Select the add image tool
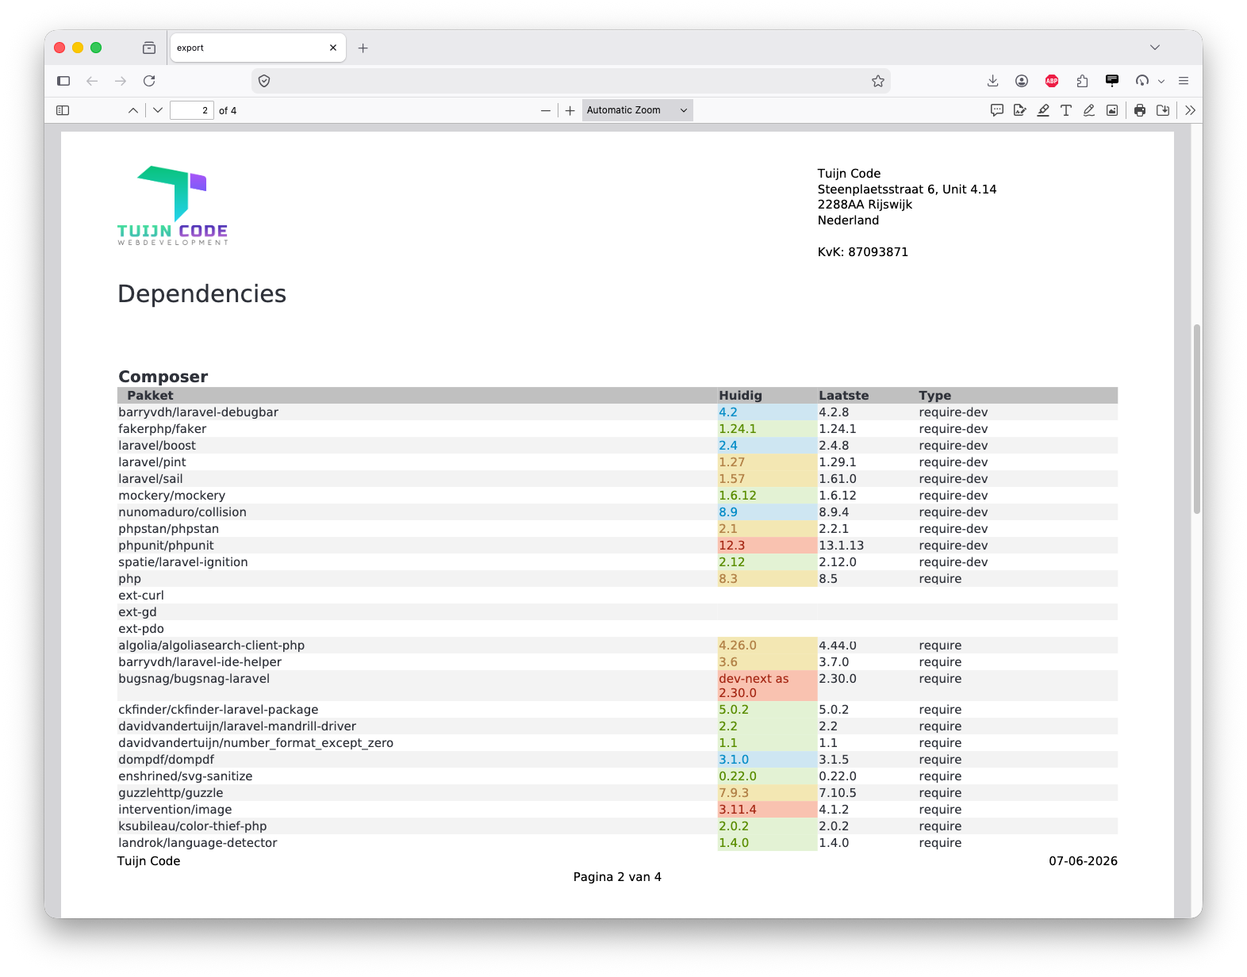Viewport: 1247px width, 977px height. (1112, 110)
